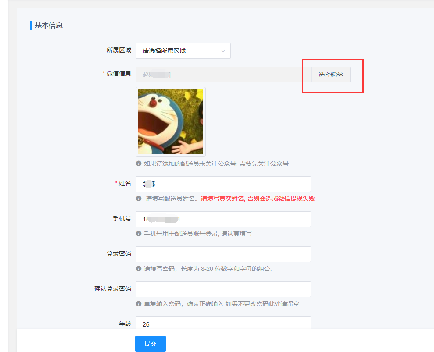The width and height of the screenshot is (434, 352).
Task: Focus the 姓名 name input field
Action: point(223,184)
